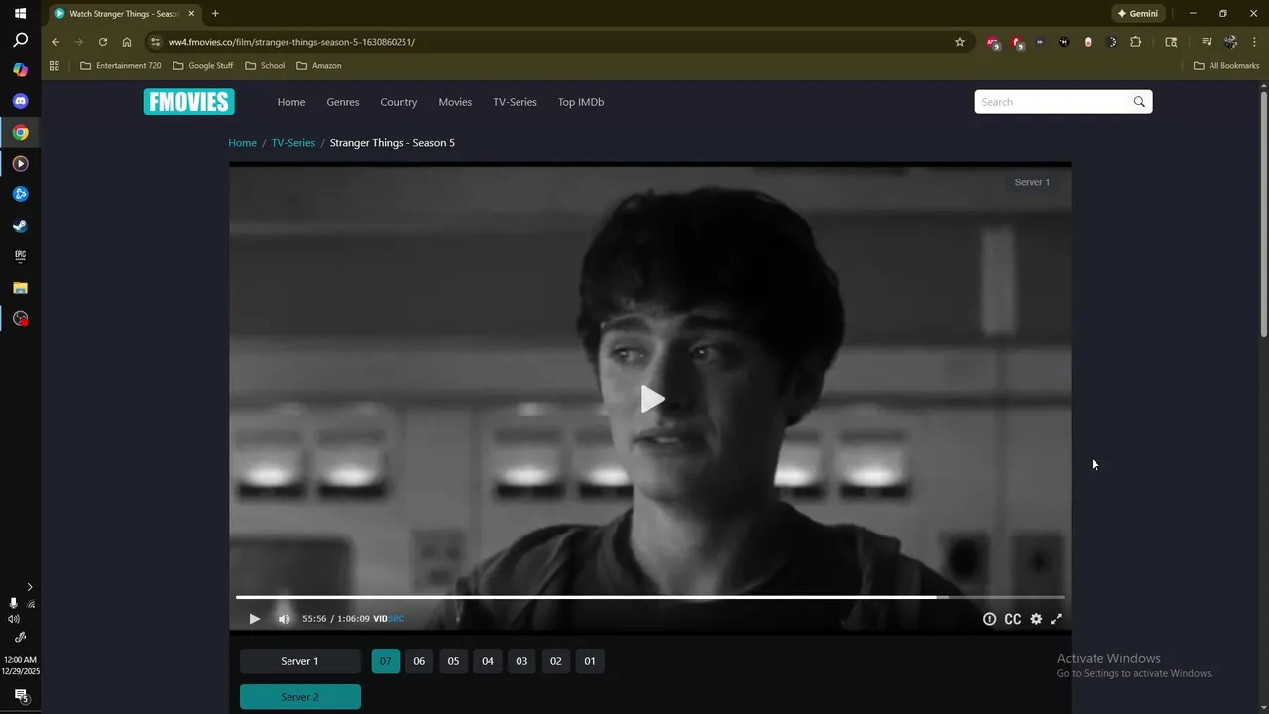Mute the video with the volume icon

coord(285,619)
